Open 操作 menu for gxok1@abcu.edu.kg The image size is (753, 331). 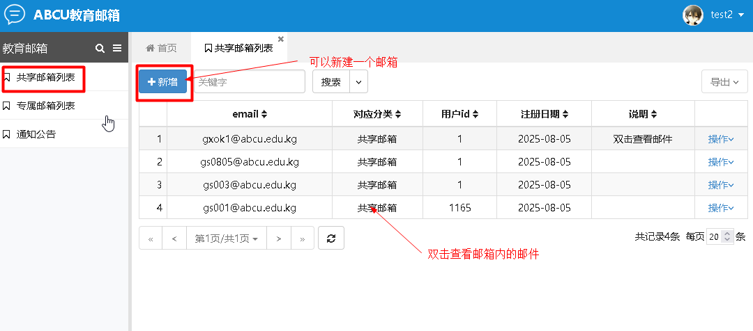(721, 139)
